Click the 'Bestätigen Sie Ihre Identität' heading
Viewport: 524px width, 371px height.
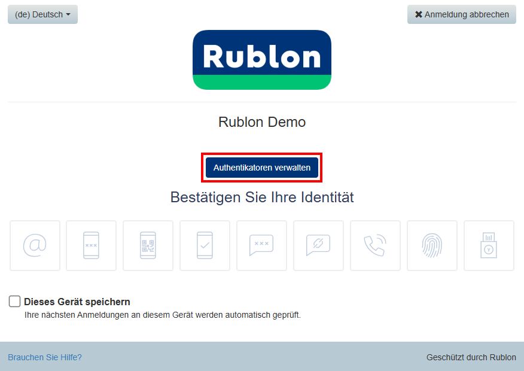pyautogui.click(x=262, y=197)
